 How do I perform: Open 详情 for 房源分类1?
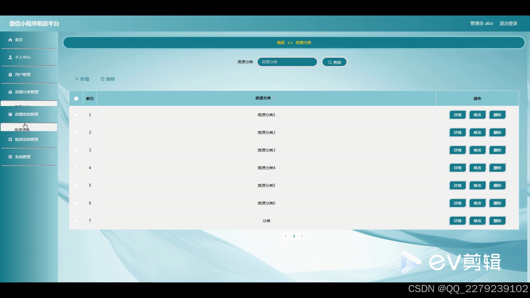pos(458,114)
